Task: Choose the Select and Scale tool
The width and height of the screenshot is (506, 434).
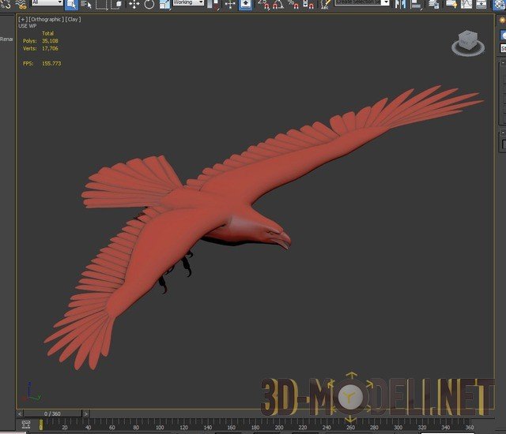Action: point(164,4)
